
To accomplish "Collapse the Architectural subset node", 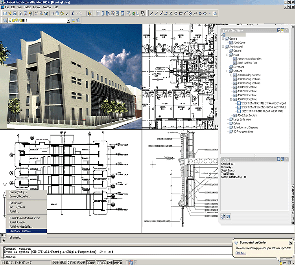I will click(223, 47).
